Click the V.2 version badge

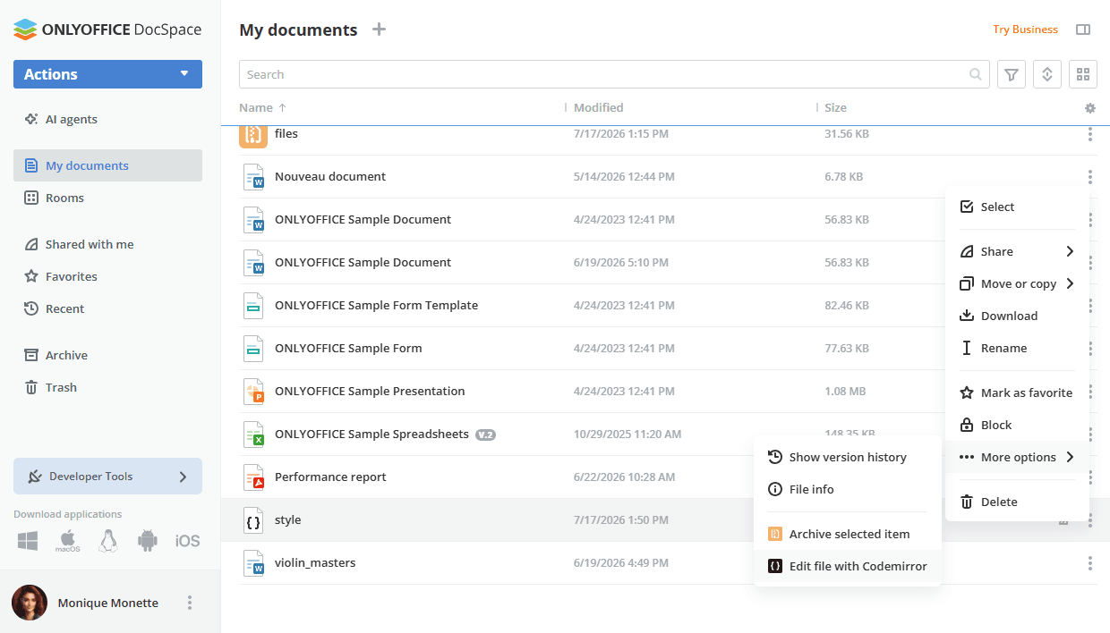coord(485,435)
